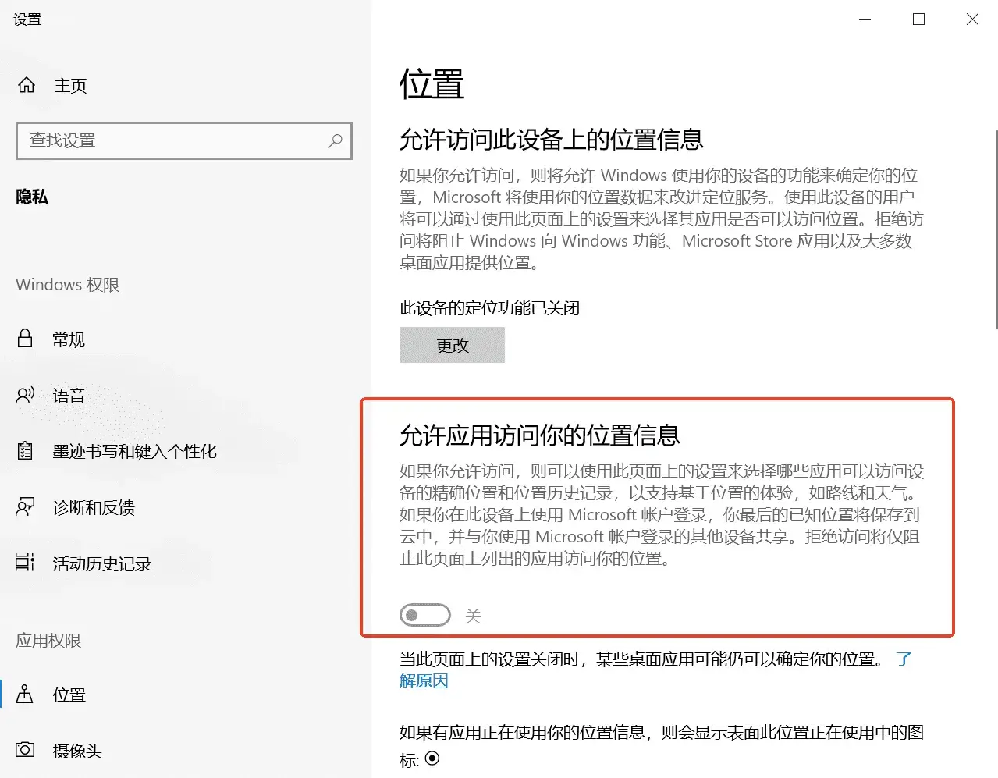The height and width of the screenshot is (778, 998).
Task: Focus the 查找设置 search field
Action: click(x=184, y=140)
